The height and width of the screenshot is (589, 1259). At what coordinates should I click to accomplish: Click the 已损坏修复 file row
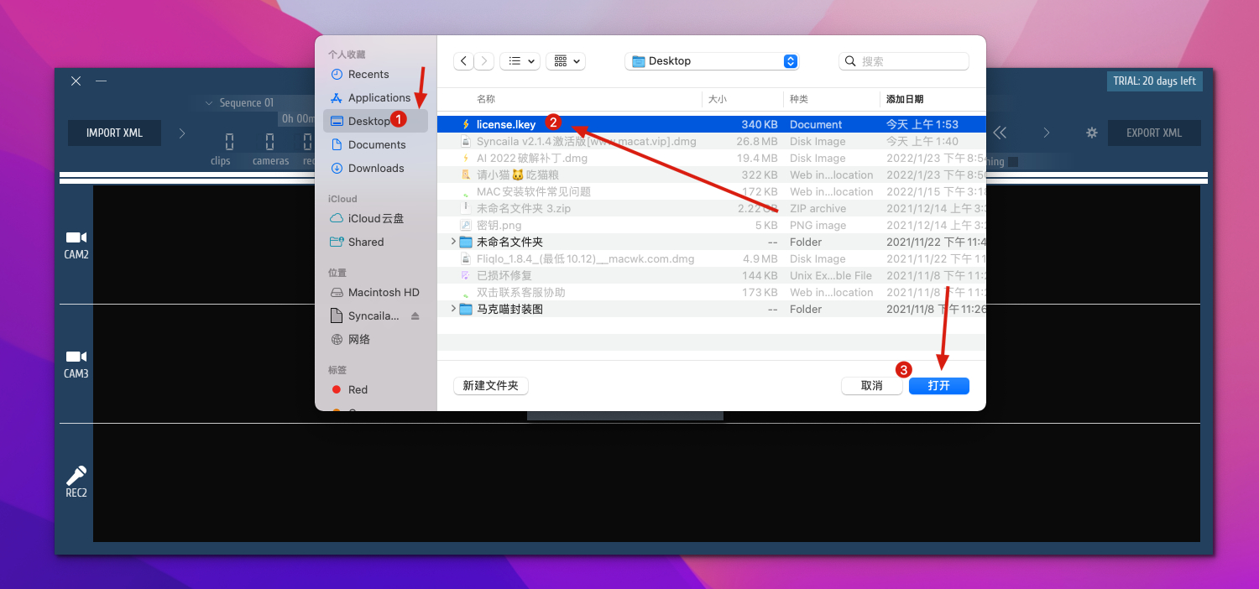[712, 275]
